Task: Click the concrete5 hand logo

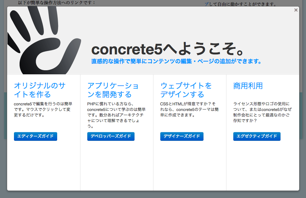Action: [x=44, y=40]
